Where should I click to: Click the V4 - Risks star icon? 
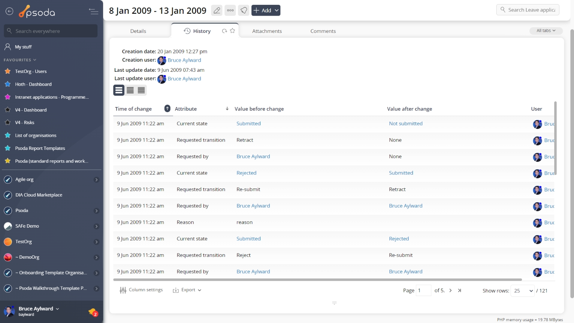(x=7, y=122)
